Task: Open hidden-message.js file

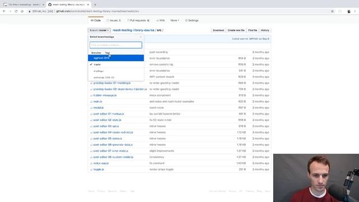Action: pos(105,95)
